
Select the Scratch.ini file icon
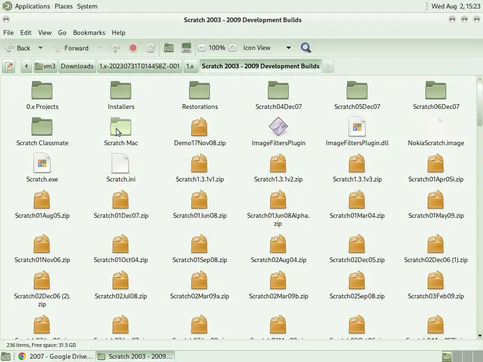pyautogui.click(x=120, y=163)
